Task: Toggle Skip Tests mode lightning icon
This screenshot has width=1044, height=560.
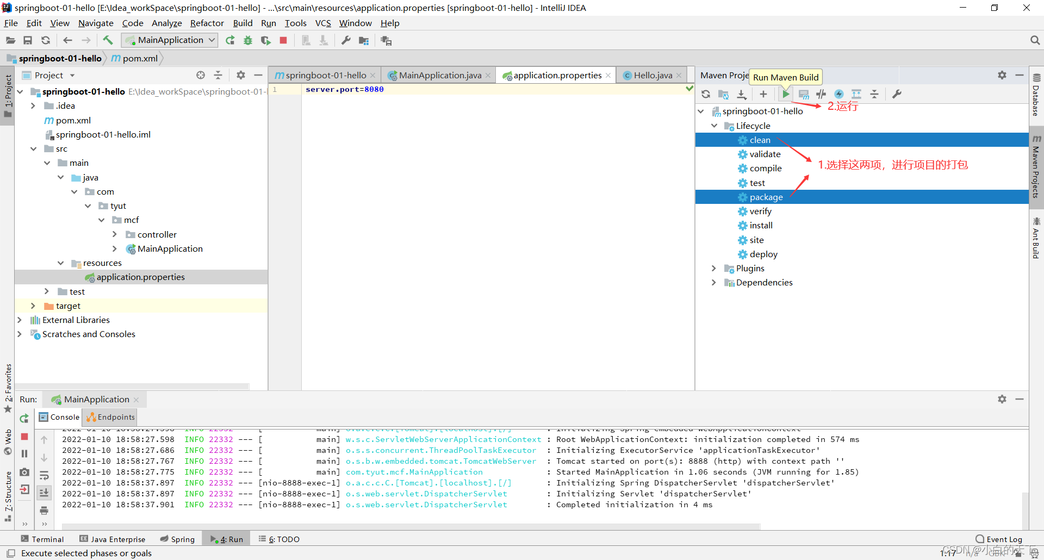Action: 839,94
